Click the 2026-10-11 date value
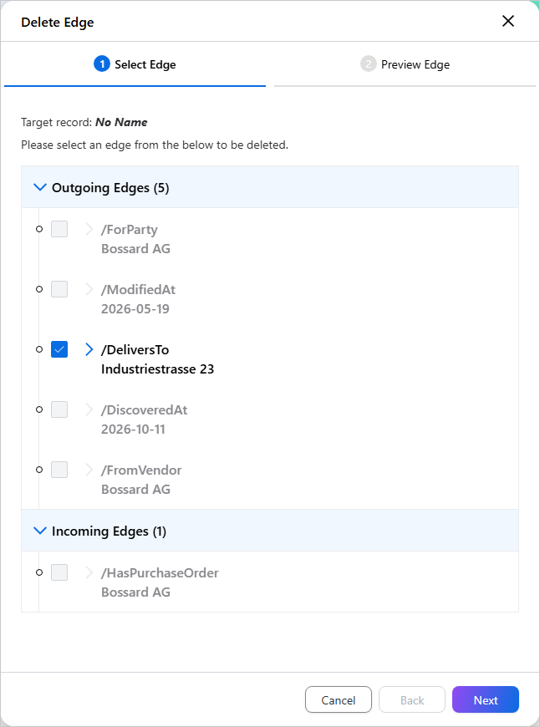The height and width of the screenshot is (727, 540). tap(133, 430)
